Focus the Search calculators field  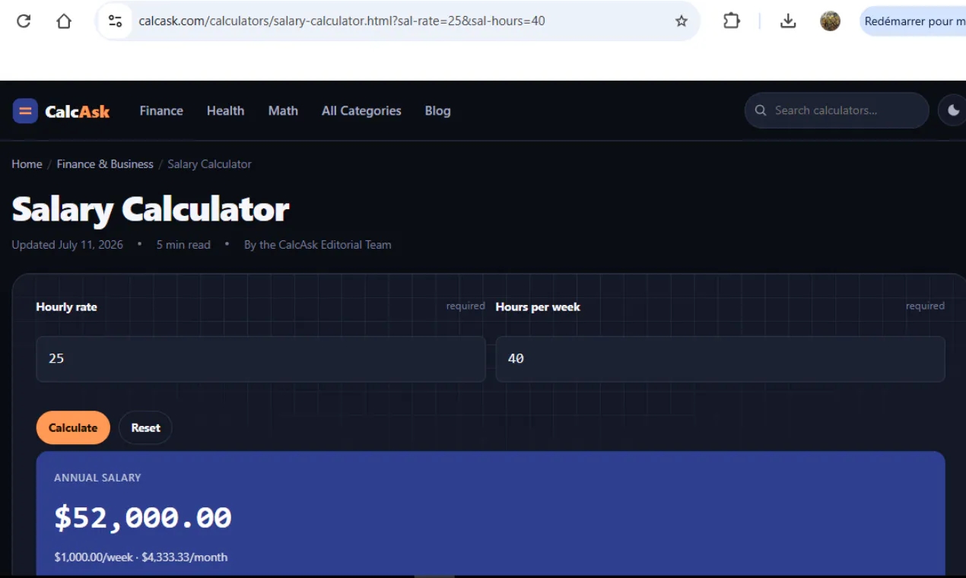click(837, 111)
